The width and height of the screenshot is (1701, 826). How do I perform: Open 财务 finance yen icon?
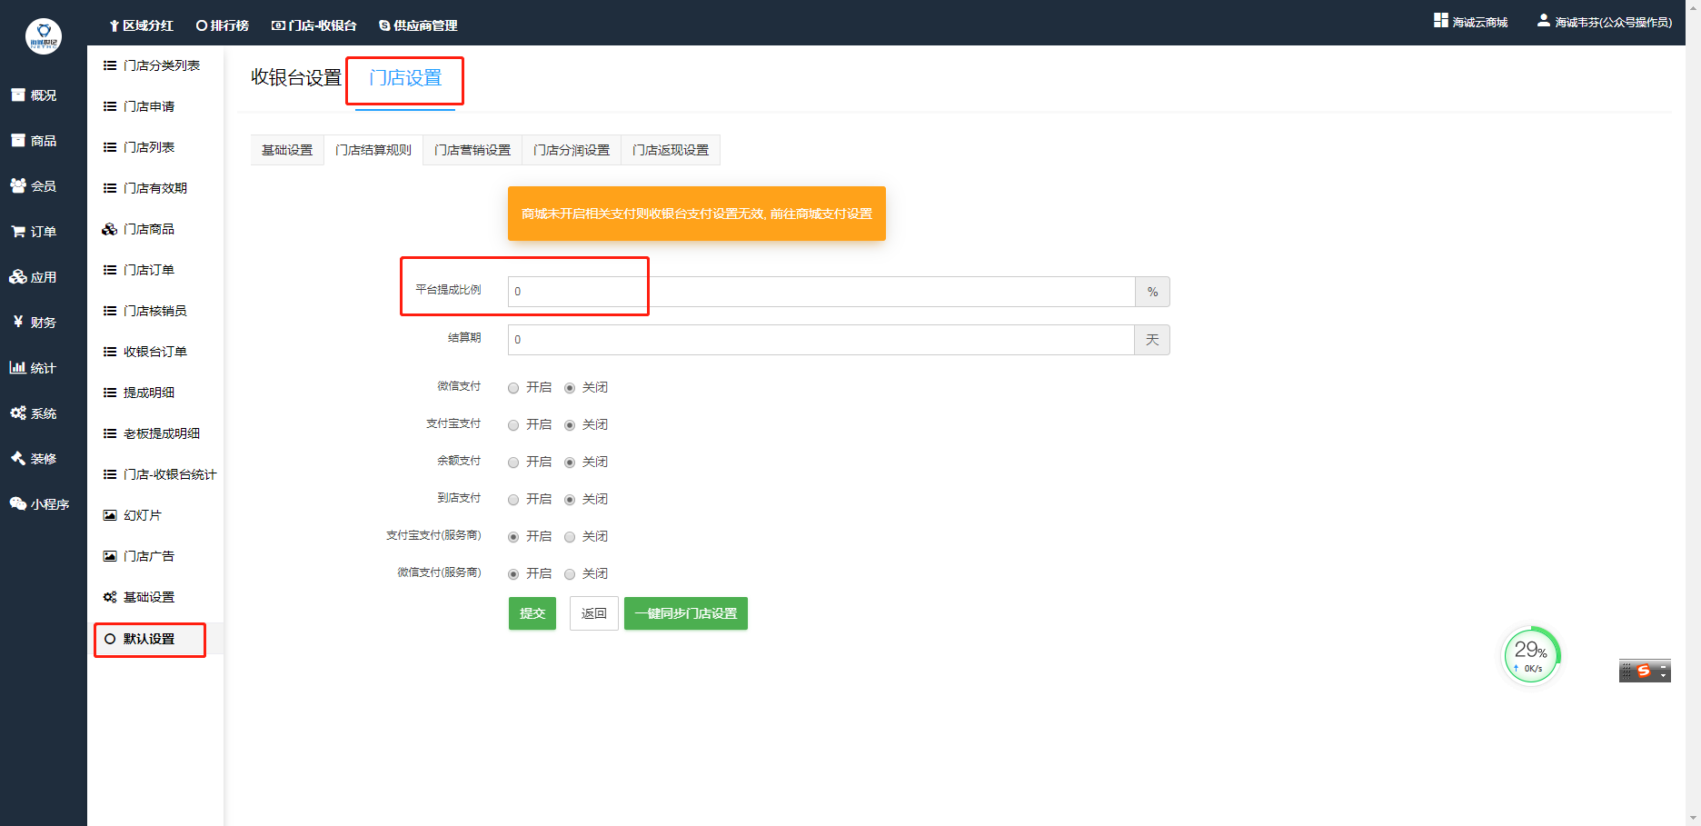point(17,322)
